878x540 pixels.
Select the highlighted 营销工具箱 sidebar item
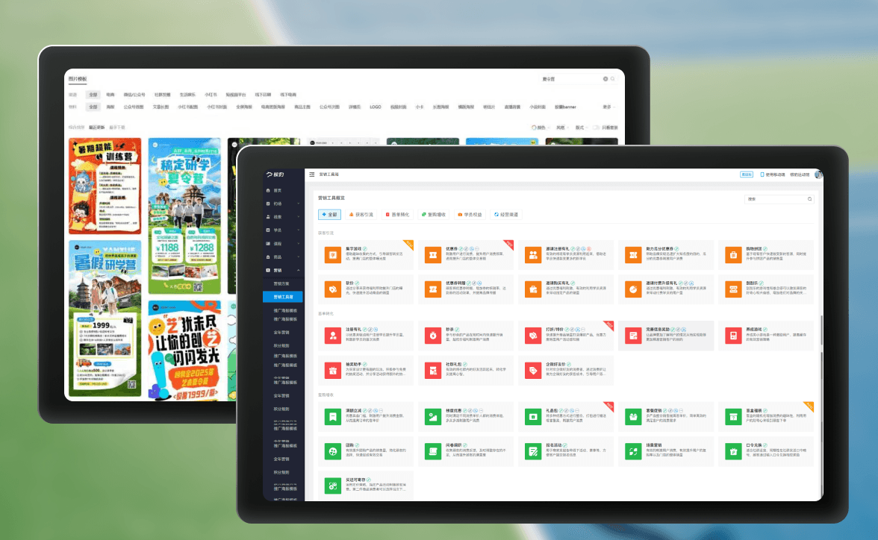[x=284, y=297]
